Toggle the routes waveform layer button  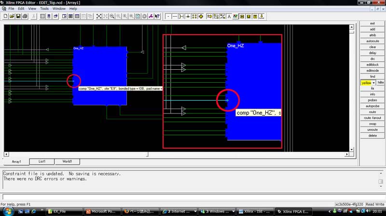point(235,16)
